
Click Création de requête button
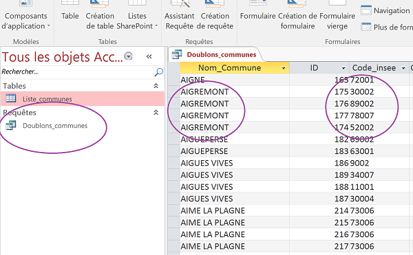(x=215, y=15)
